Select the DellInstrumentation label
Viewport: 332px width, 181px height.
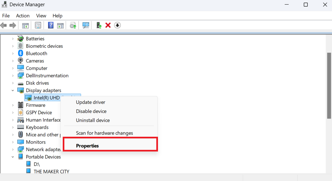47,75
